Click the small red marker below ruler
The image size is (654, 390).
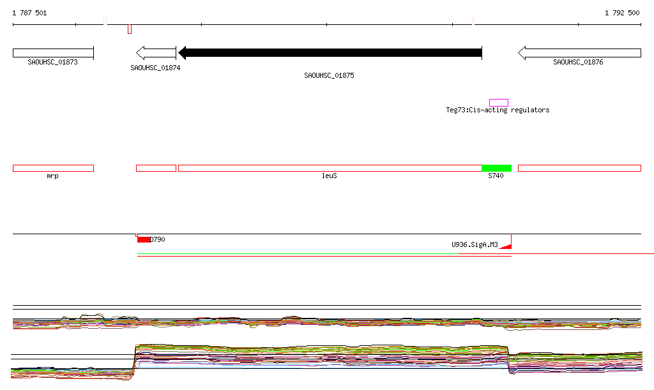[130, 29]
